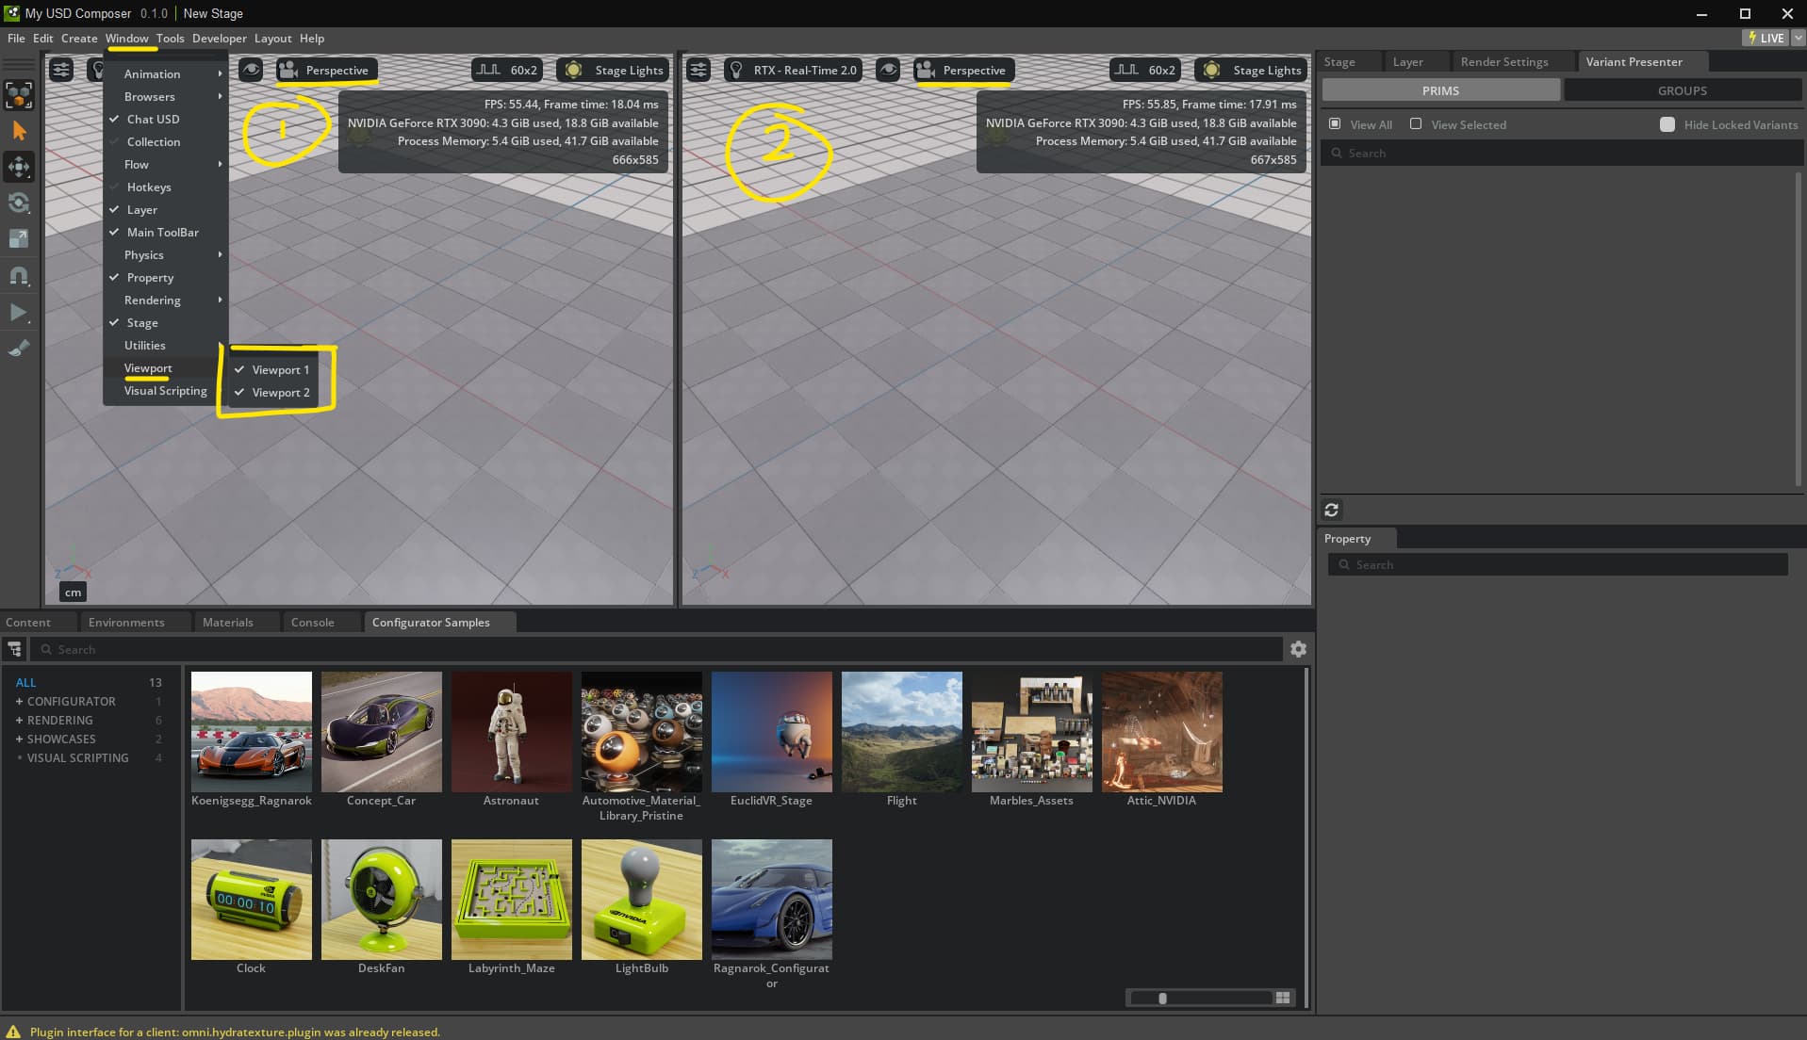
Task: Activate the Move tool in left toolbar
Action: tap(19, 167)
